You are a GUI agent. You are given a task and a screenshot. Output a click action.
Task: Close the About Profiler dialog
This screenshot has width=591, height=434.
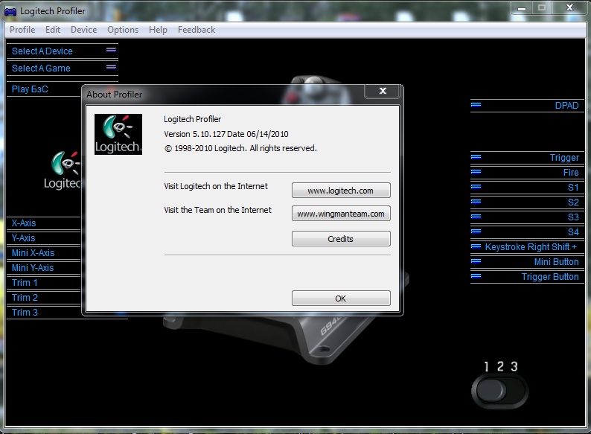tap(383, 91)
